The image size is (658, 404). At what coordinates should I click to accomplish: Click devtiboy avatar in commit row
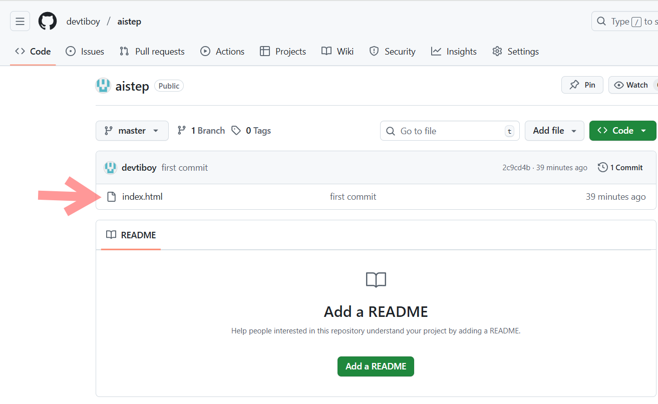click(x=110, y=168)
